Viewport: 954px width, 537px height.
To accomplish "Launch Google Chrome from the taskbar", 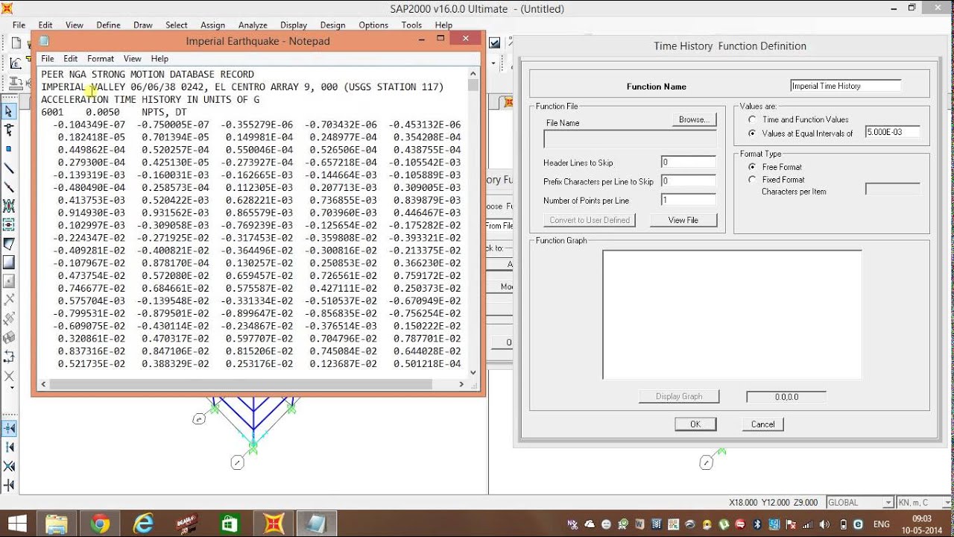I will coord(101,524).
